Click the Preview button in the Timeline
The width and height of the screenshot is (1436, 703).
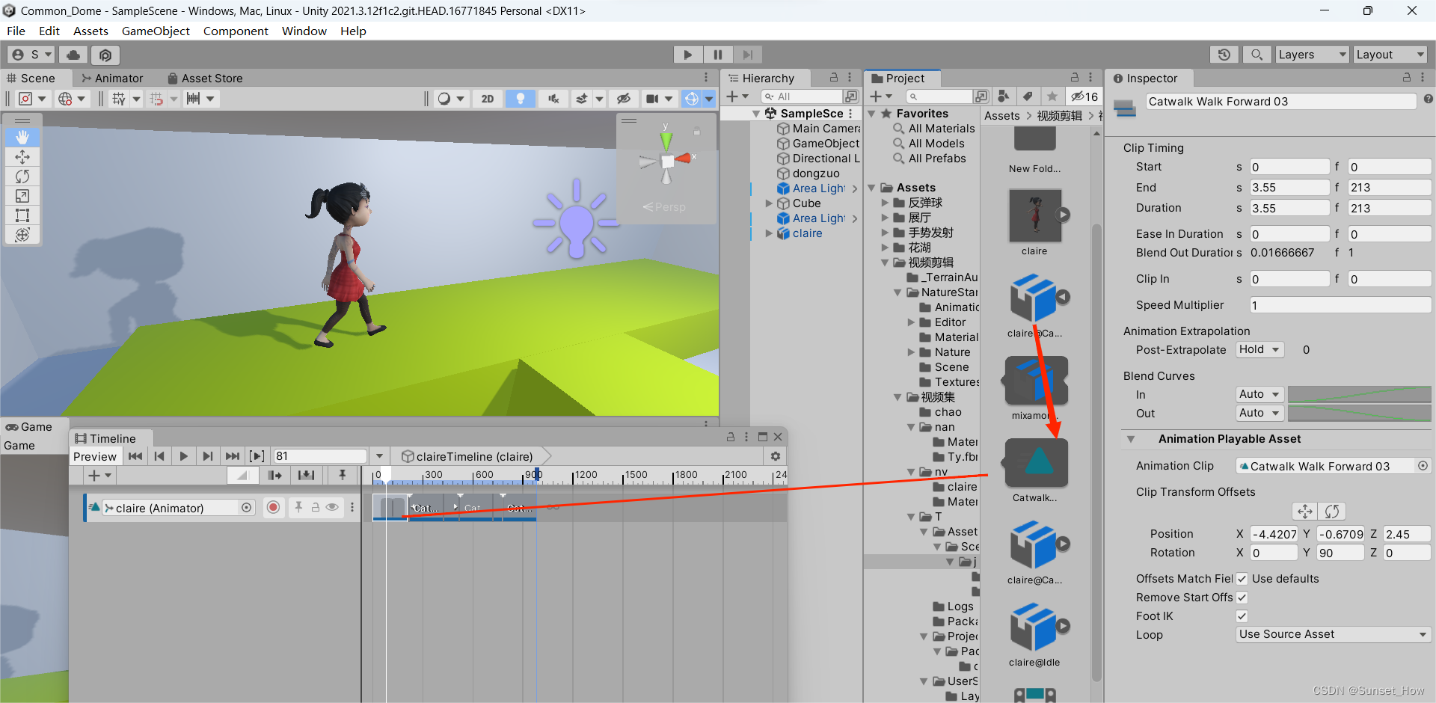tap(95, 455)
